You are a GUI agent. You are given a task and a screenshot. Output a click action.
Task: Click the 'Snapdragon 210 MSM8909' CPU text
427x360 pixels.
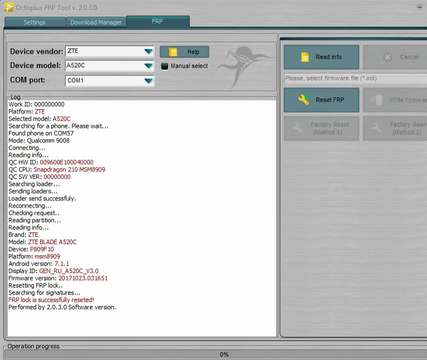pyautogui.click(x=69, y=169)
